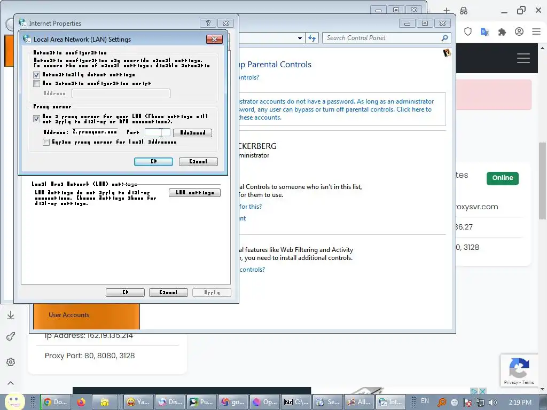
Task: Click the Internet Properties help question-mark button
Action: tap(208, 23)
